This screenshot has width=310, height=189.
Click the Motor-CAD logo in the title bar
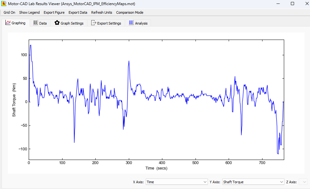(4, 4)
